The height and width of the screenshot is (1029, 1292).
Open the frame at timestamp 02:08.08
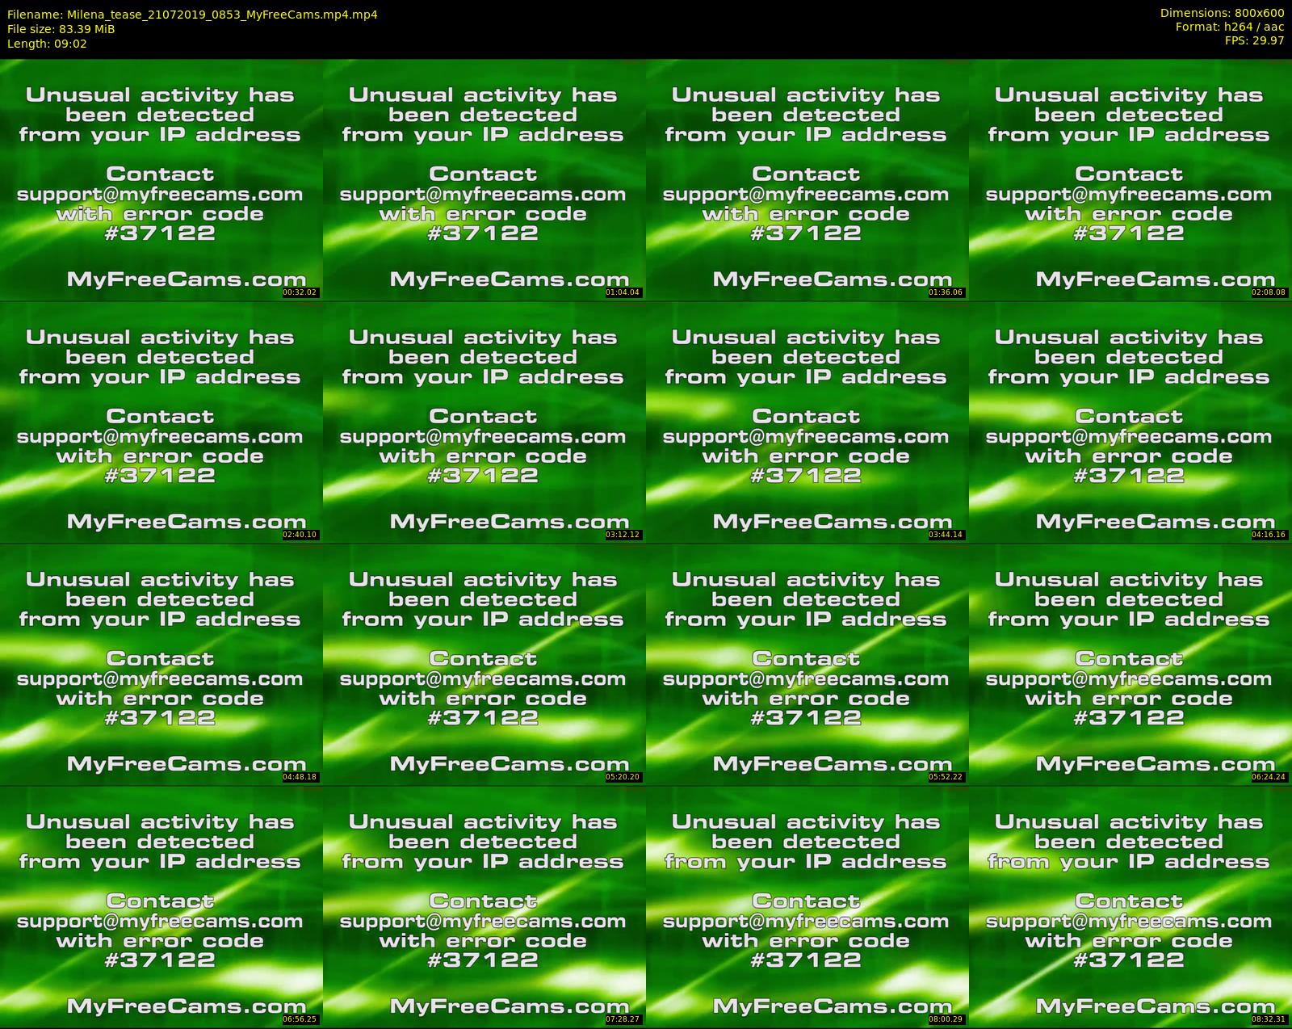tap(1130, 179)
